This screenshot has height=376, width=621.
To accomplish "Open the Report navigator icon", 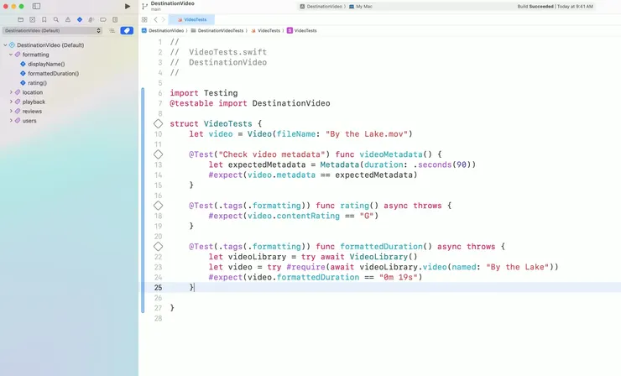I will 115,19.
